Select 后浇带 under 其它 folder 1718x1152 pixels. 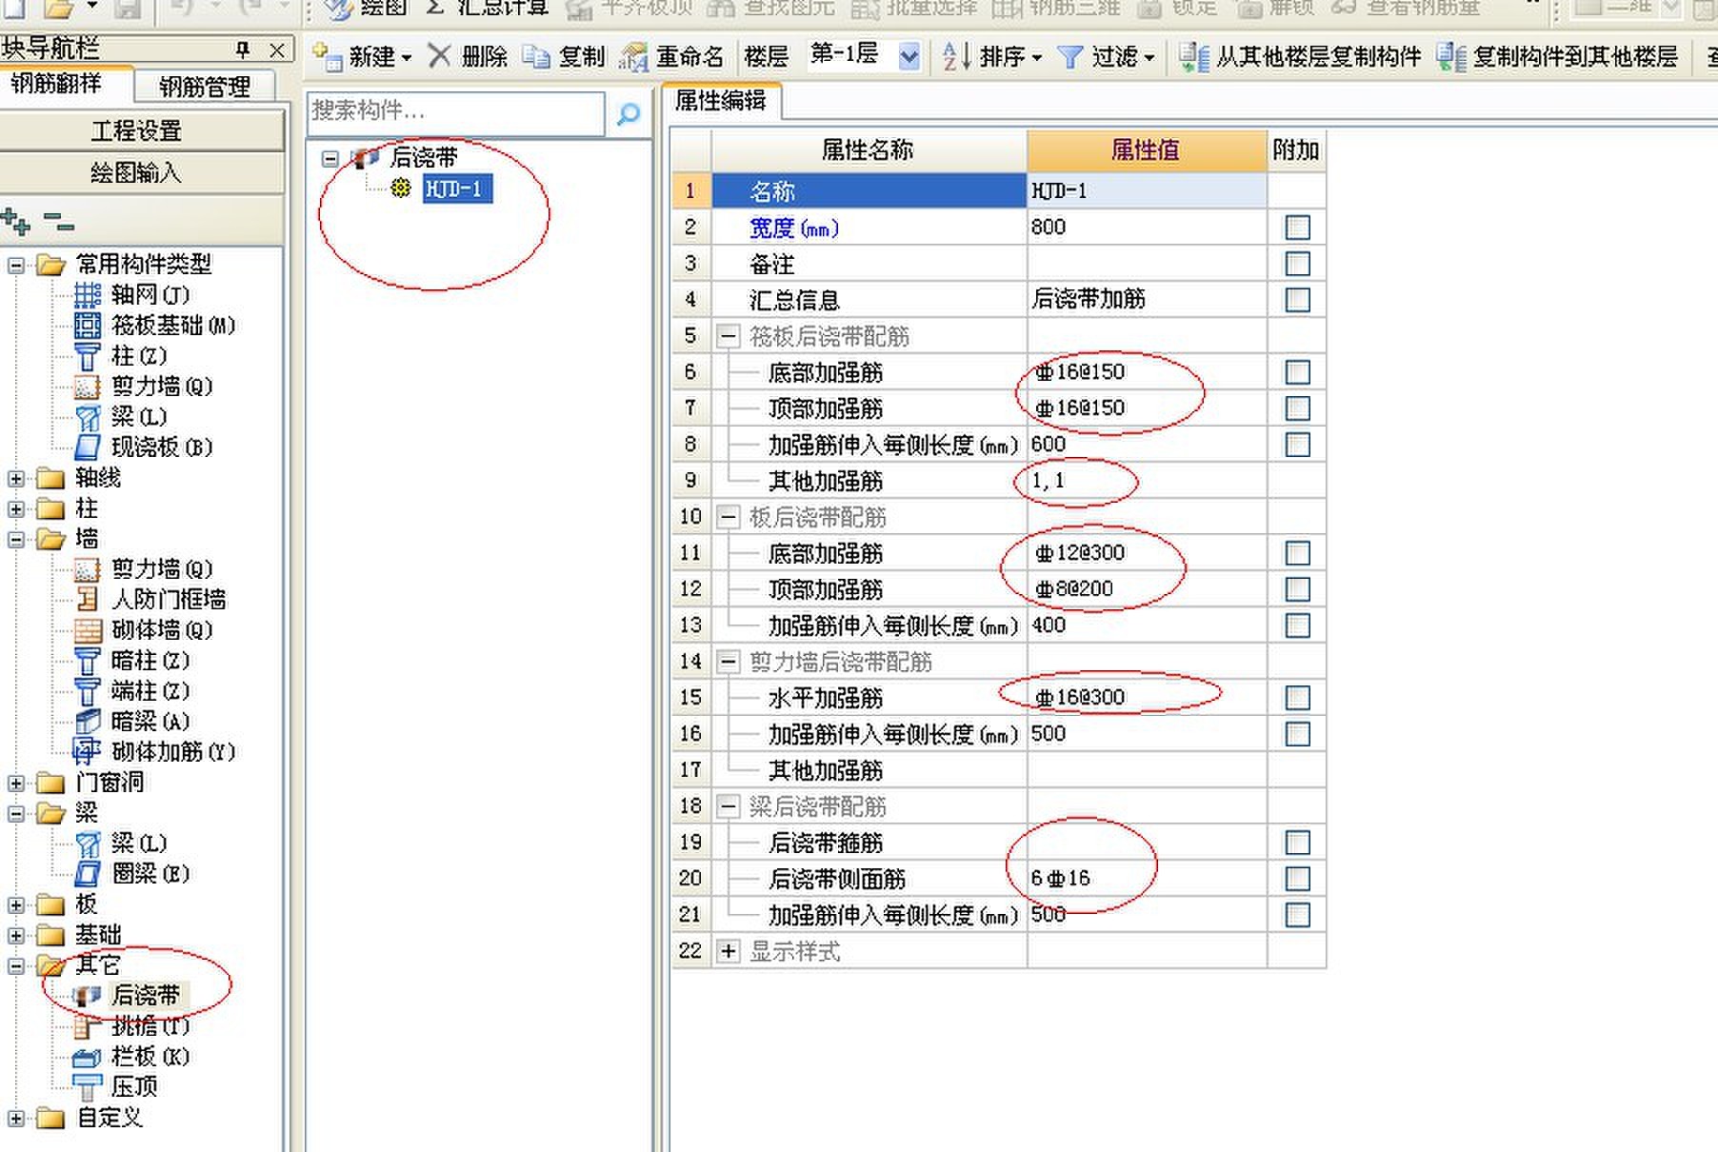145,996
